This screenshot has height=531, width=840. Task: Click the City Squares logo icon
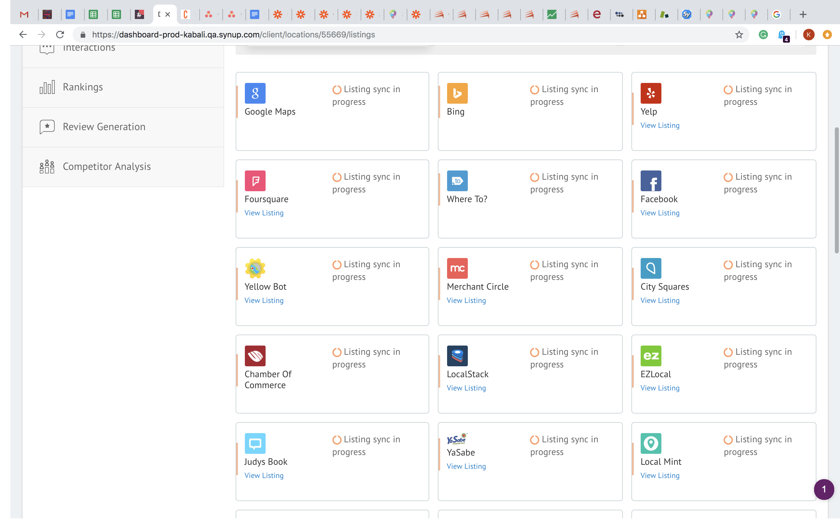(650, 268)
